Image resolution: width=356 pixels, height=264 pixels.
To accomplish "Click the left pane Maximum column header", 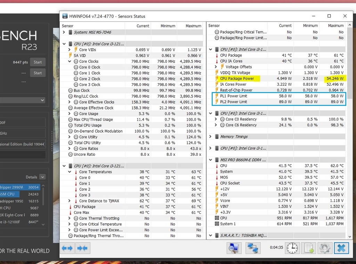I will [x=193, y=26].
